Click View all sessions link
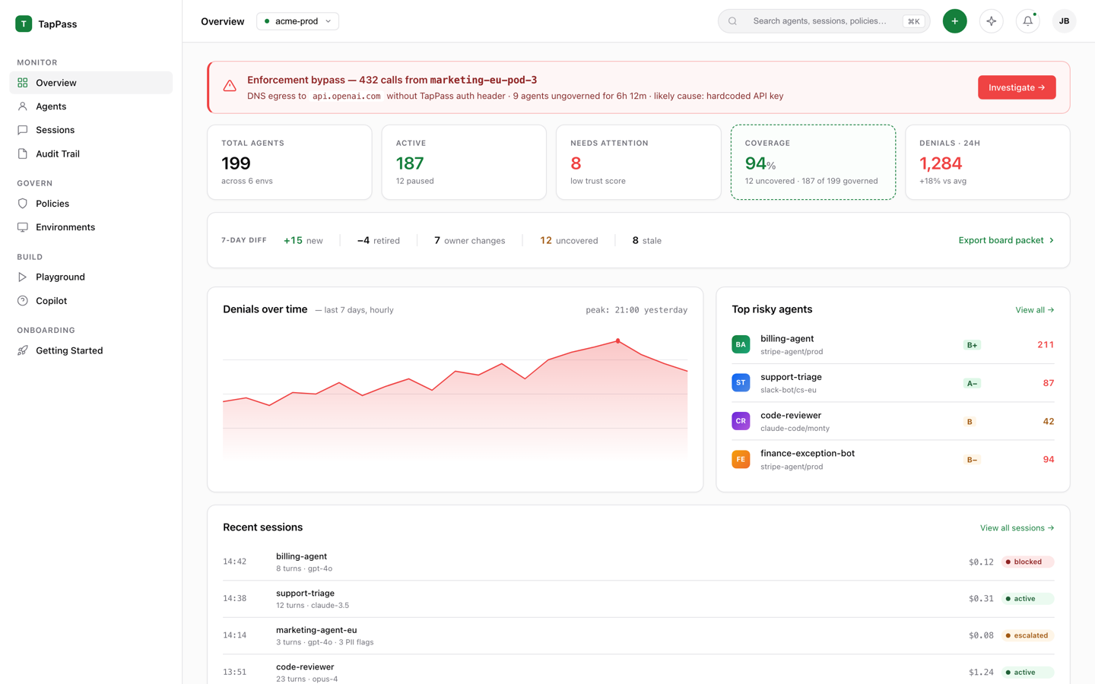 [1017, 527]
